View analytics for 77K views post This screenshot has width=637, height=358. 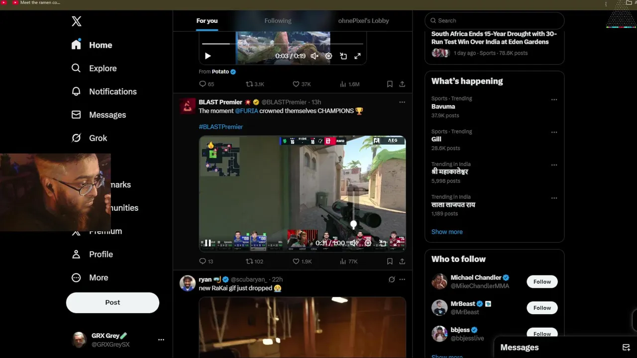348,261
